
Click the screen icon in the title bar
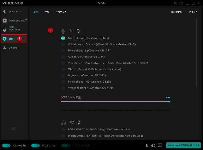[x=175, y=3]
